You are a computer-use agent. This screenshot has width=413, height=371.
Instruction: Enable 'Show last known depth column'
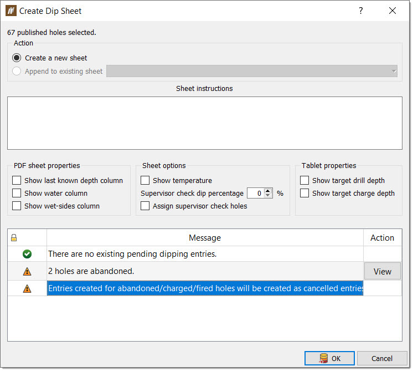click(17, 180)
